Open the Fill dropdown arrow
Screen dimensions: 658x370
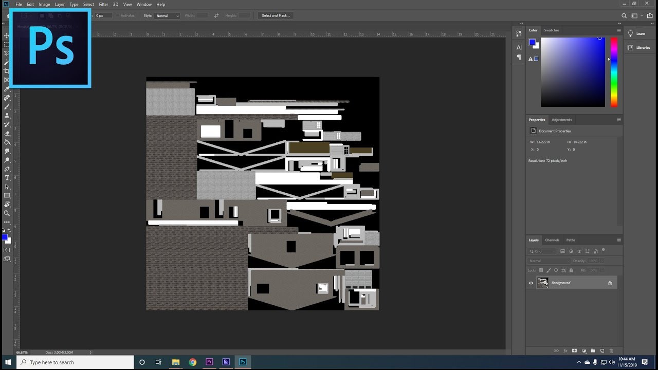(601, 270)
